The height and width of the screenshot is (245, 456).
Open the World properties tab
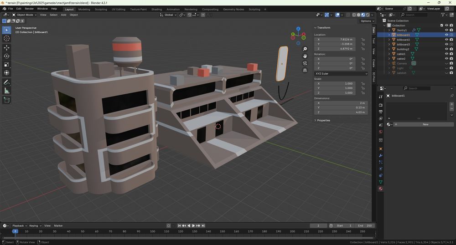pyautogui.click(x=381, y=132)
